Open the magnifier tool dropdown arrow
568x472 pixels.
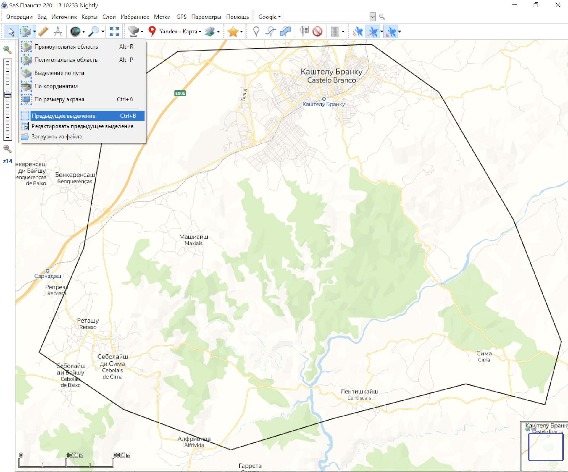[x=103, y=32]
